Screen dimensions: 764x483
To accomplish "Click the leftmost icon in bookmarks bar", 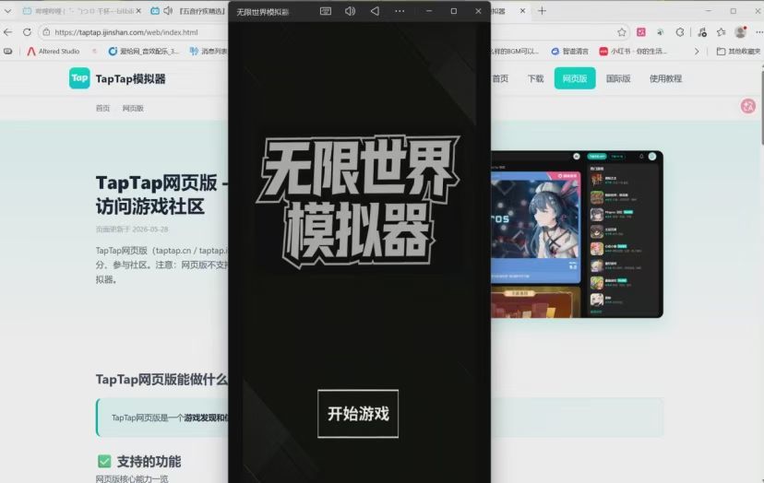I will [x=7, y=51].
